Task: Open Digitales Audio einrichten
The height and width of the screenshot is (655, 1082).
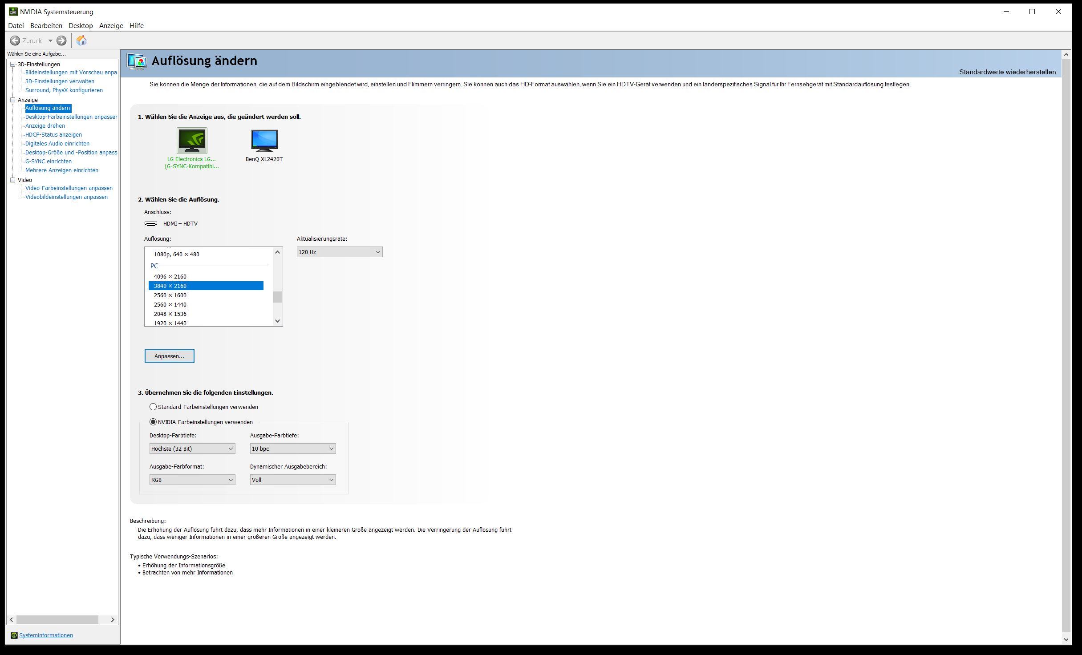Action: (57, 143)
